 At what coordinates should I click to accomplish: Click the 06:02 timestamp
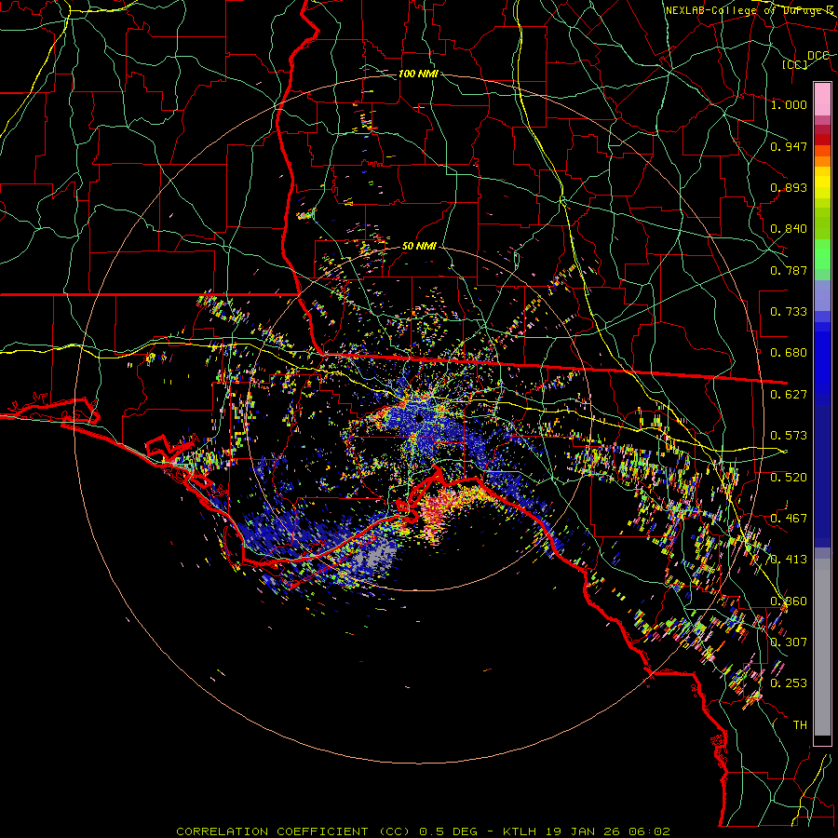pyautogui.click(x=650, y=831)
